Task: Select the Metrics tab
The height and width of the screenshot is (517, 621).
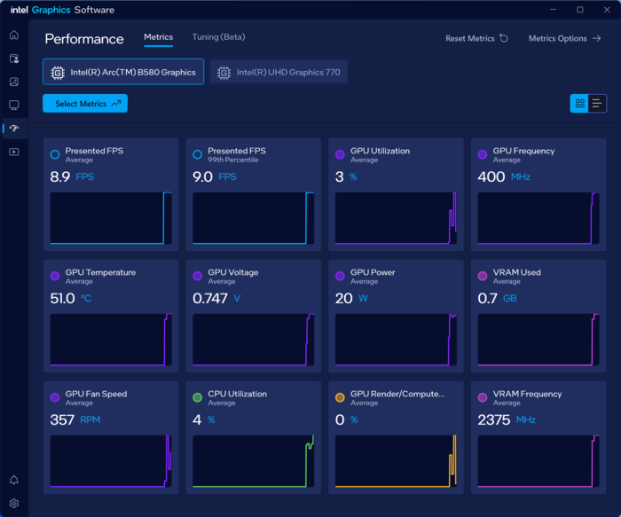Action: click(x=159, y=37)
